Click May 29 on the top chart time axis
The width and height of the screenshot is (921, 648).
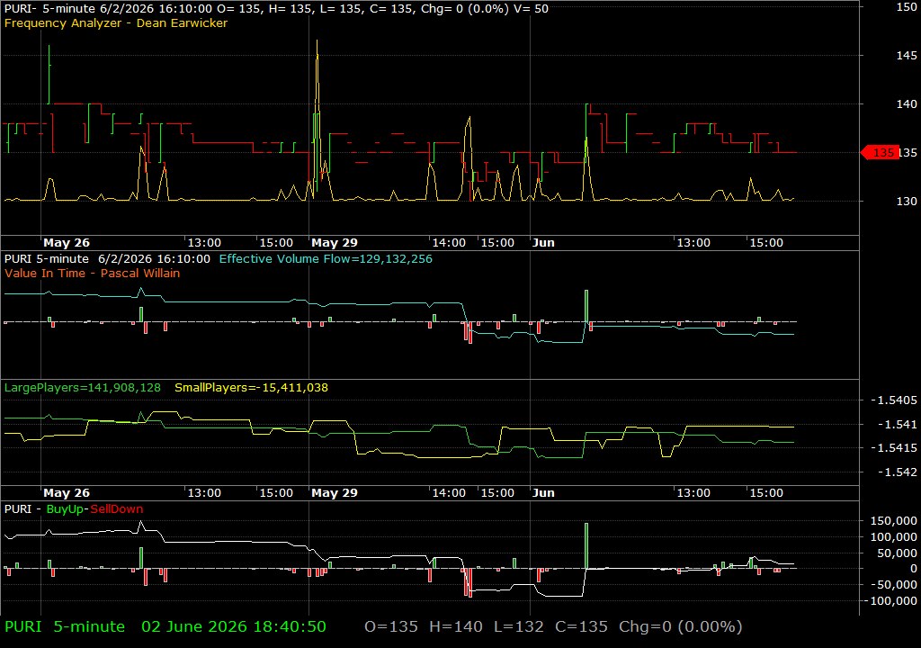click(335, 242)
